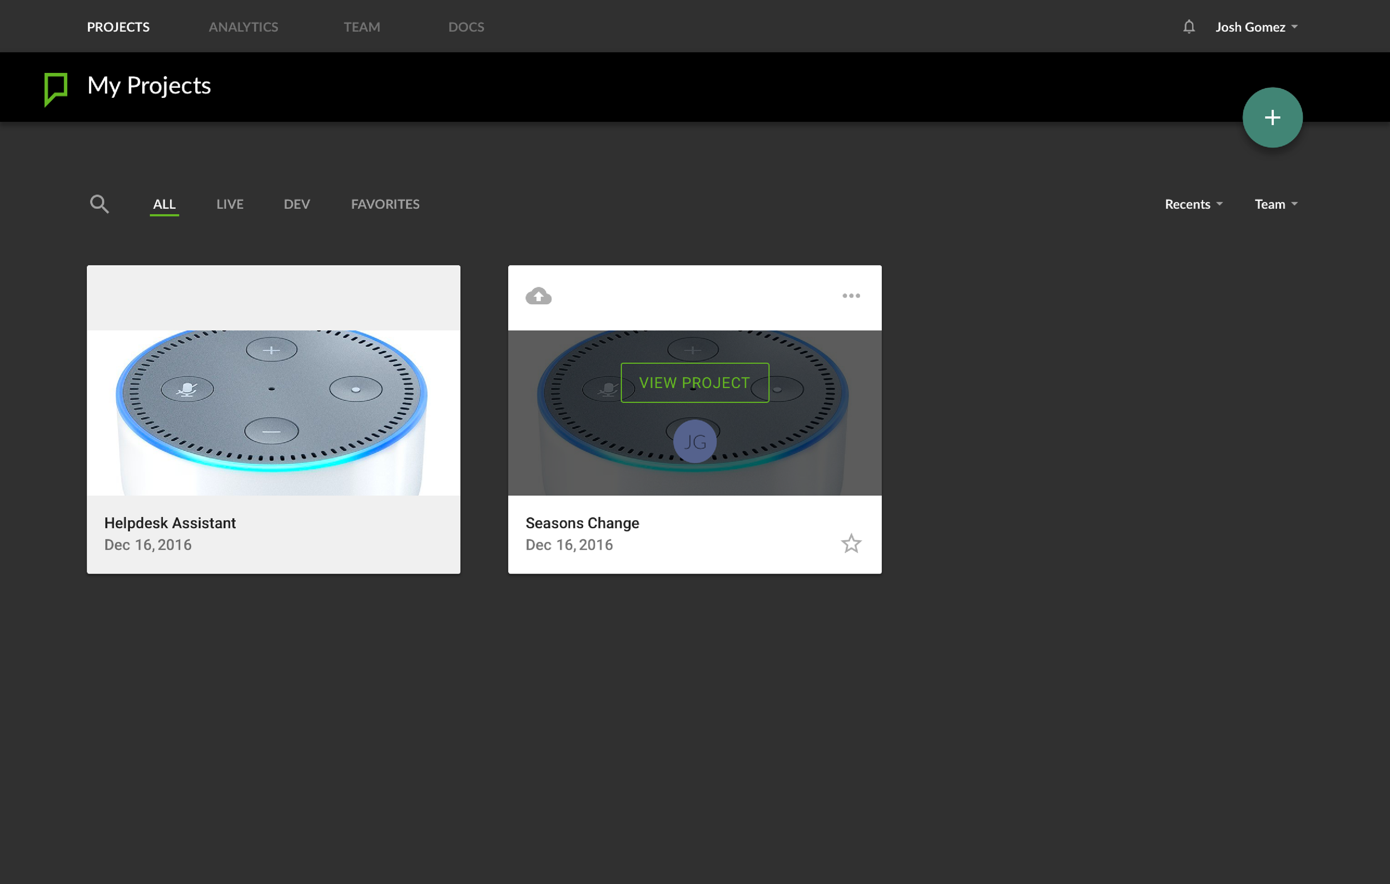Screen dimensions: 1390x884
Task: Click the green chat-bubble logo icon
Action: pyautogui.click(x=56, y=88)
